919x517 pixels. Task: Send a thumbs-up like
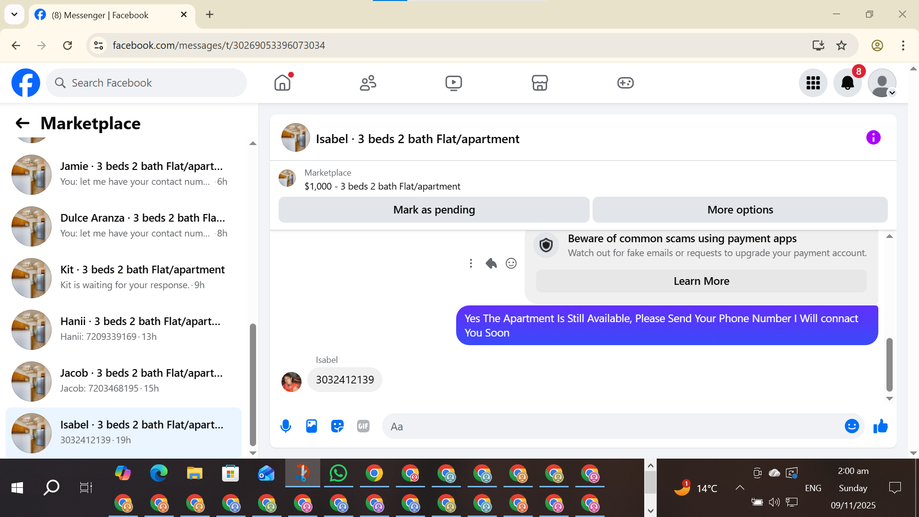tap(880, 426)
